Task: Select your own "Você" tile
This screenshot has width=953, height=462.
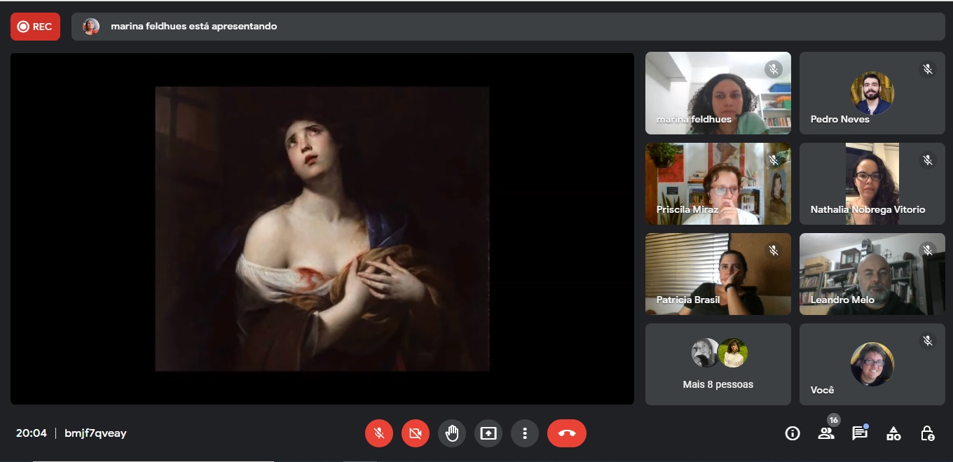Action: tap(872, 364)
